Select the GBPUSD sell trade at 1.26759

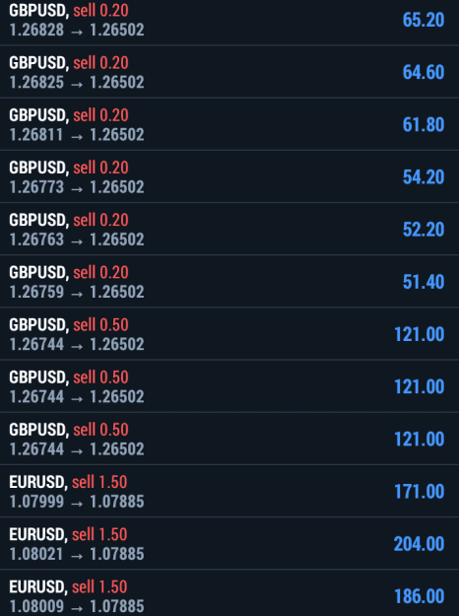click(x=229, y=281)
